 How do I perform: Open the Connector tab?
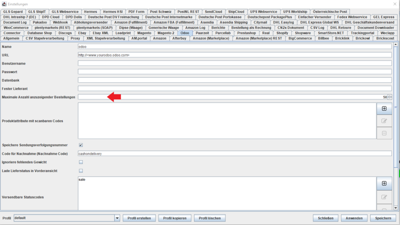12,33
